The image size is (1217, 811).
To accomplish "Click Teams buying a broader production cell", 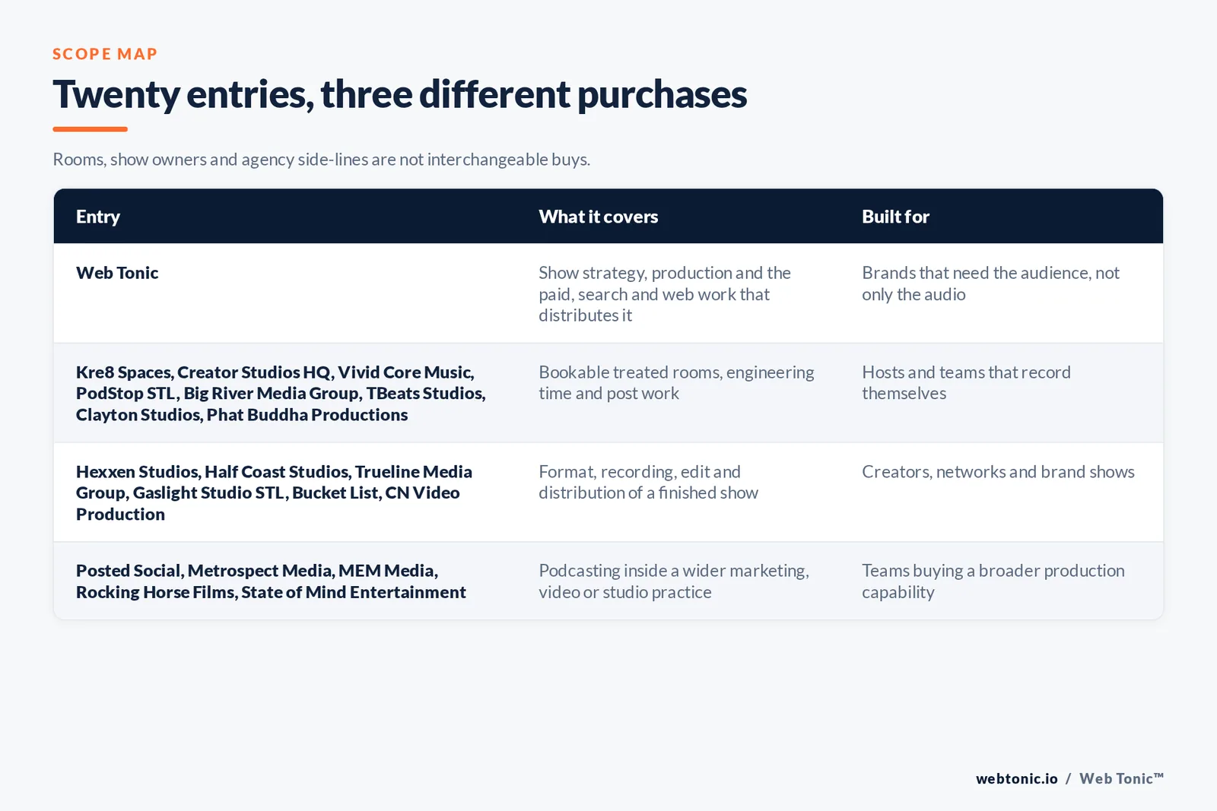I will [x=993, y=581].
